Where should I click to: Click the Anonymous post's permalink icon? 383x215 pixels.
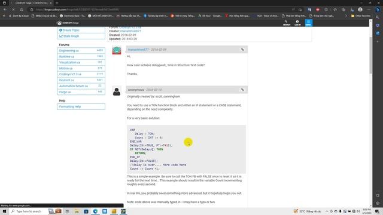point(242,90)
